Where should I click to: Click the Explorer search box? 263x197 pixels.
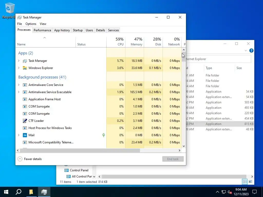coord(218,59)
